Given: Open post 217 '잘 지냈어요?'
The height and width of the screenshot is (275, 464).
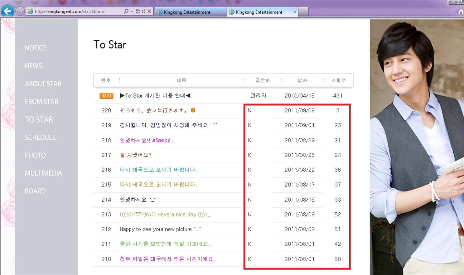Looking at the screenshot, I should tap(136, 155).
